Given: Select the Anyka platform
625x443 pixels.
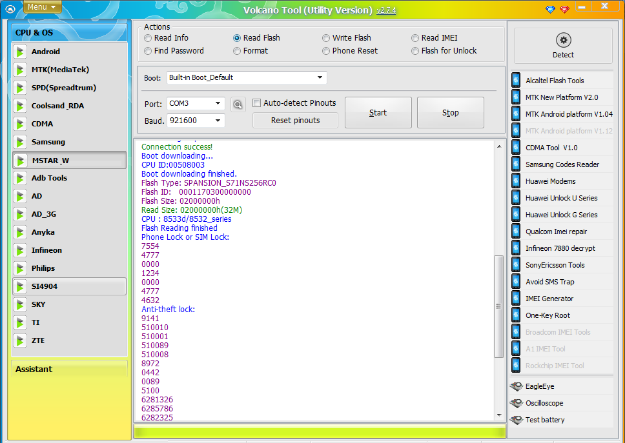Looking at the screenshot, I should pos(69,232).
